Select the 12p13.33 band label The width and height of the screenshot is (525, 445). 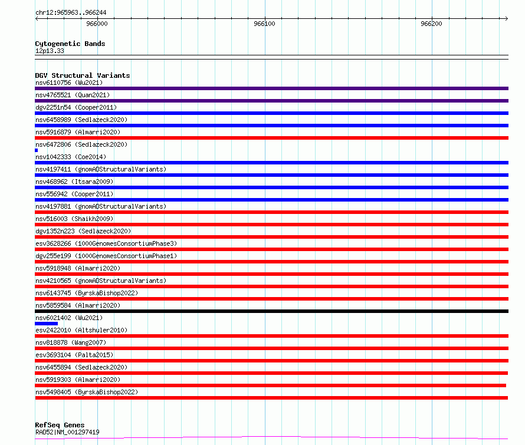(x=50, y=51)
